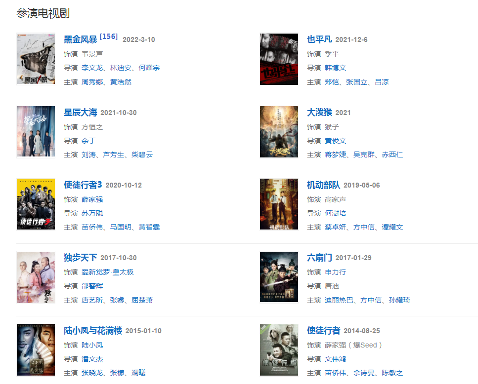Open the 使徒行者 2014 poster thumbnail
Viewport: 478px width, 384px height.
click(279, 350)
